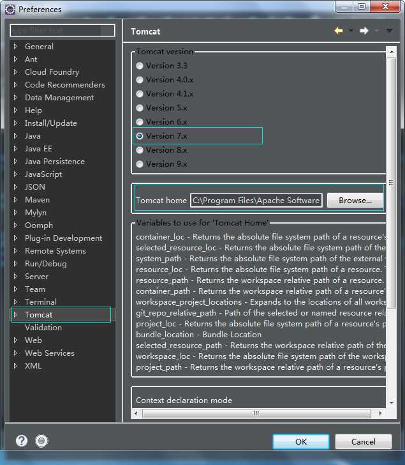The width and height of the screenshot is (405, 465).
Task: Close the Preferences window
Action: coord(385,6)
